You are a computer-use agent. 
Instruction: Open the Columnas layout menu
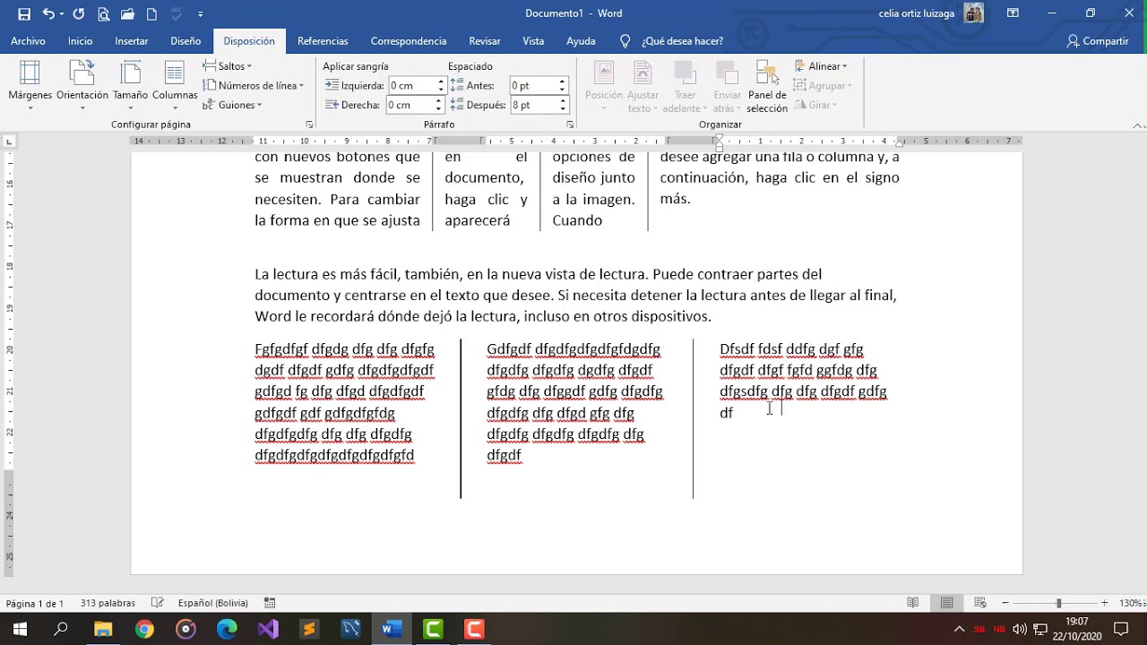(x=175, y=87)
